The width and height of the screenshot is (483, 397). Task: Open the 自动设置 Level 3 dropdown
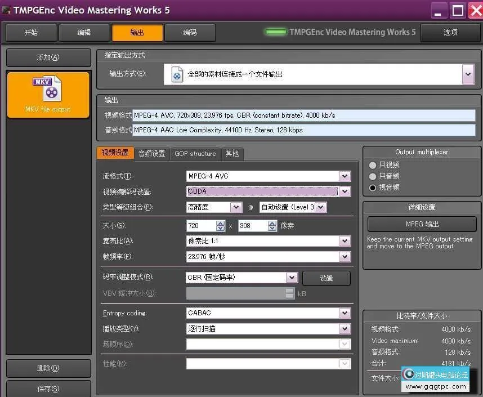tap(320, 207)
